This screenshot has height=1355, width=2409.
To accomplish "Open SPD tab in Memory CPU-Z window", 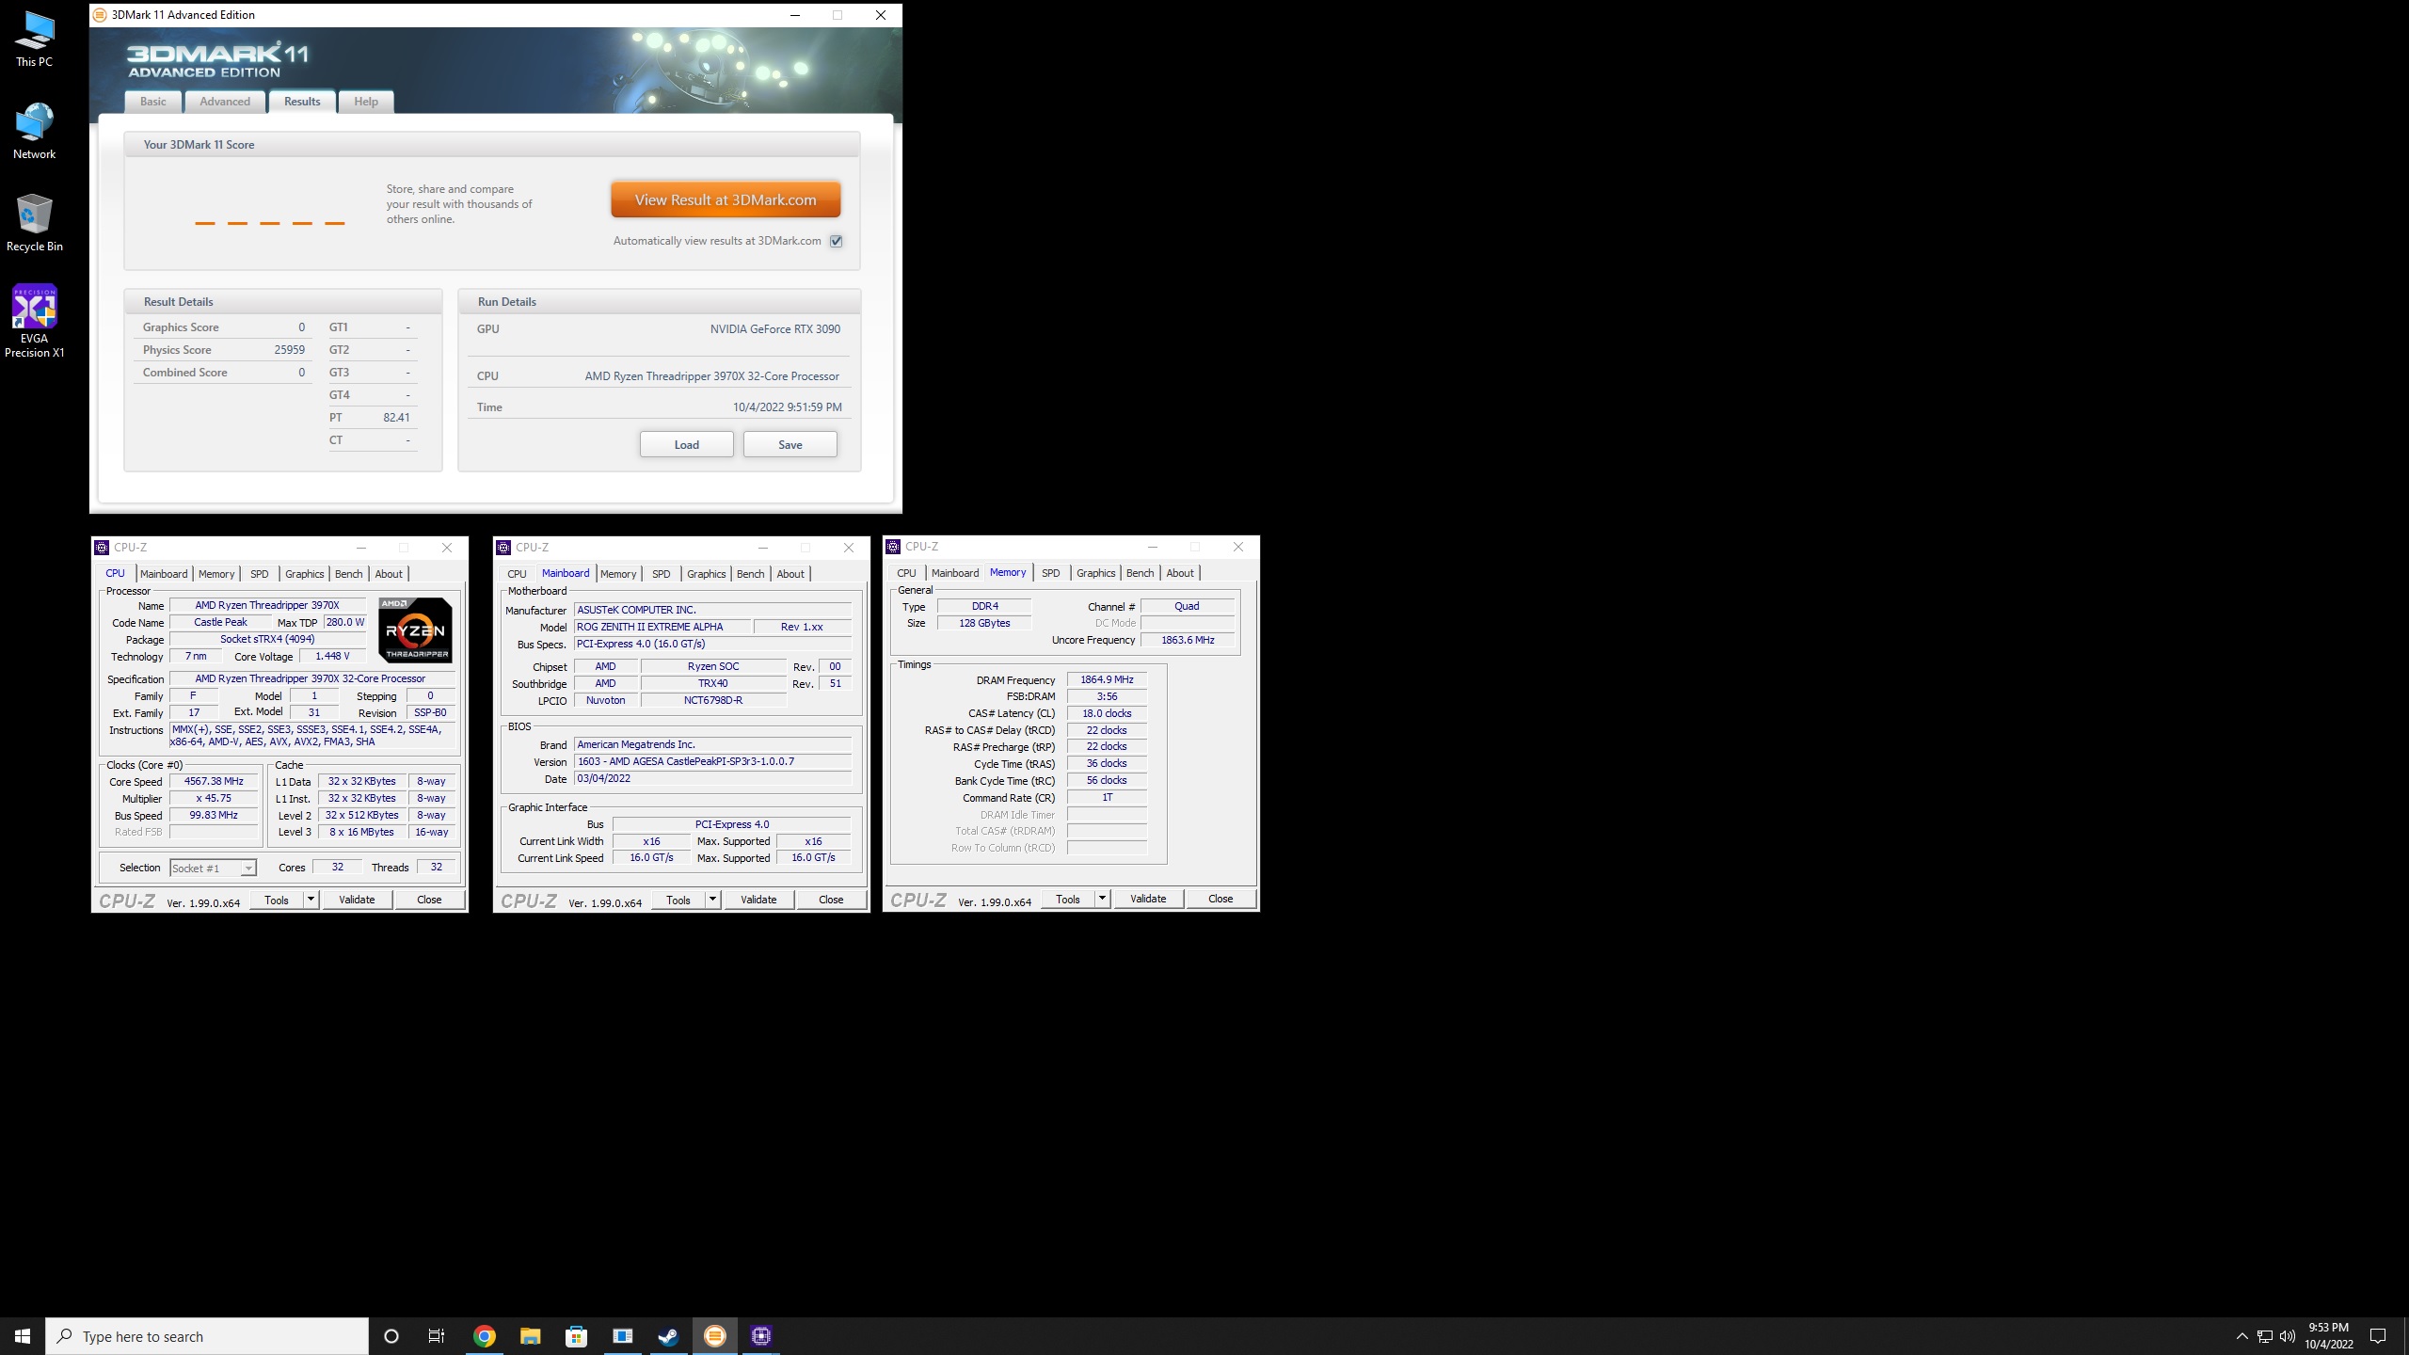I will pos(1051,573).
